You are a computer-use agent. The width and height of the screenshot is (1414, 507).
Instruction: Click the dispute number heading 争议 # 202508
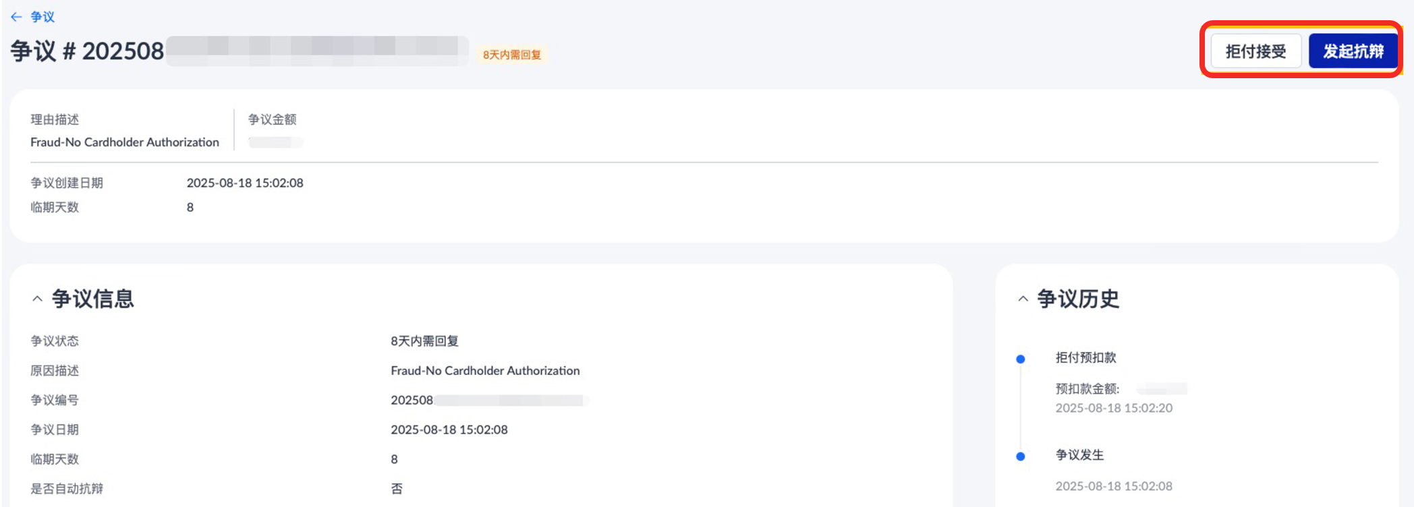[x=87, y=51]
